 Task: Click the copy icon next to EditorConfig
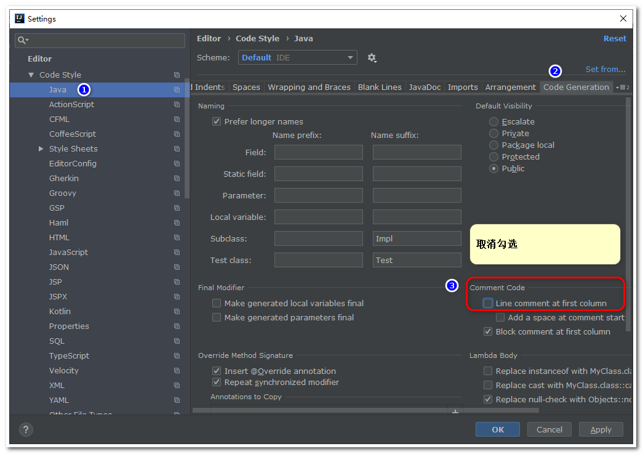click(177, 163)
